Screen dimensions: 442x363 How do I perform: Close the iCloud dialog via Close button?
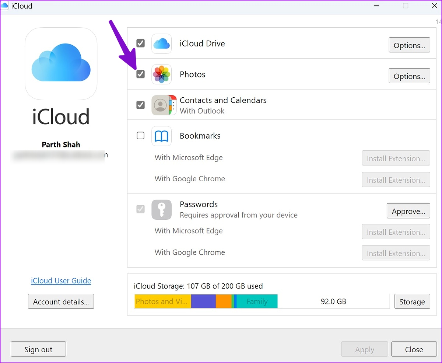[414, 349]
